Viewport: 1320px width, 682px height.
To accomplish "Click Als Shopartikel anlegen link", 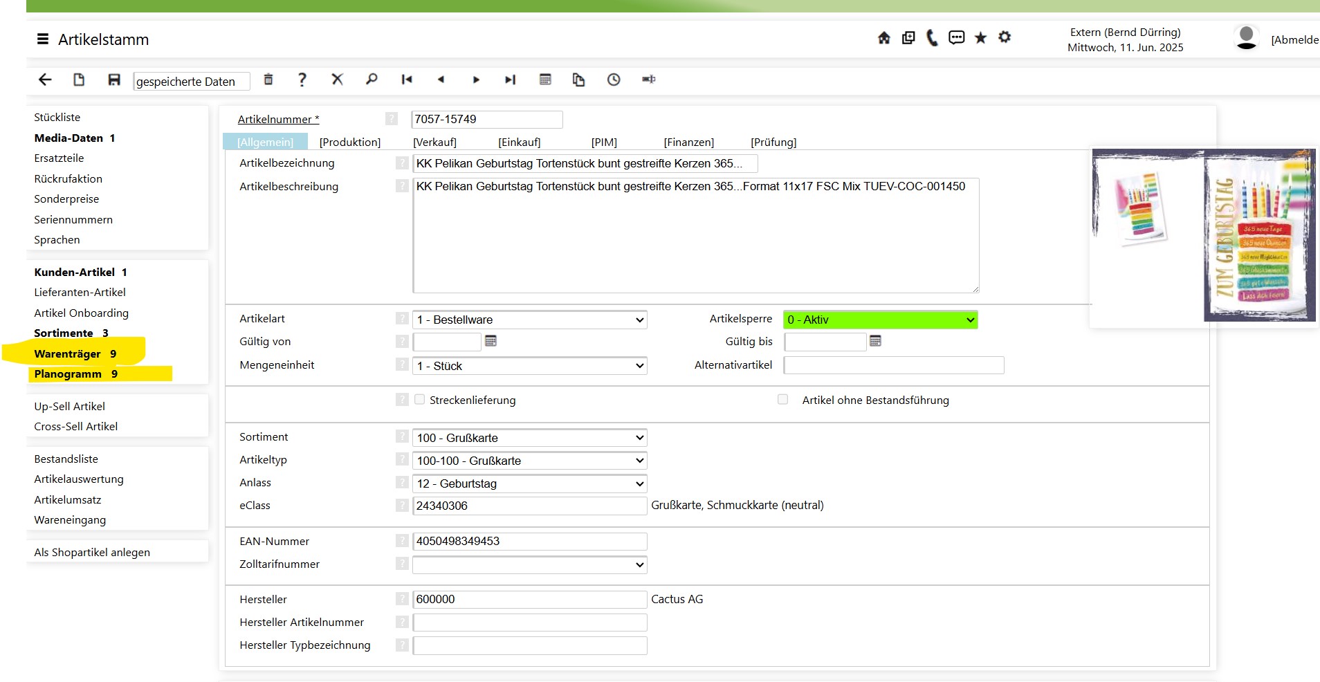I will pos(92,552).
